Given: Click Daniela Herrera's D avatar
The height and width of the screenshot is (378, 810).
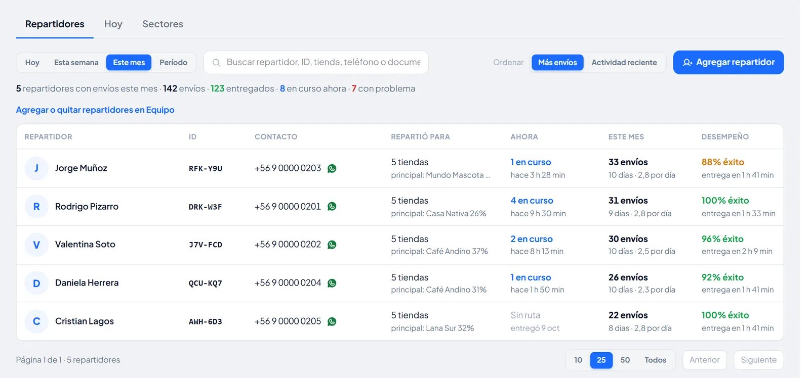Looking at the screenshot, I should coord(36,283).
